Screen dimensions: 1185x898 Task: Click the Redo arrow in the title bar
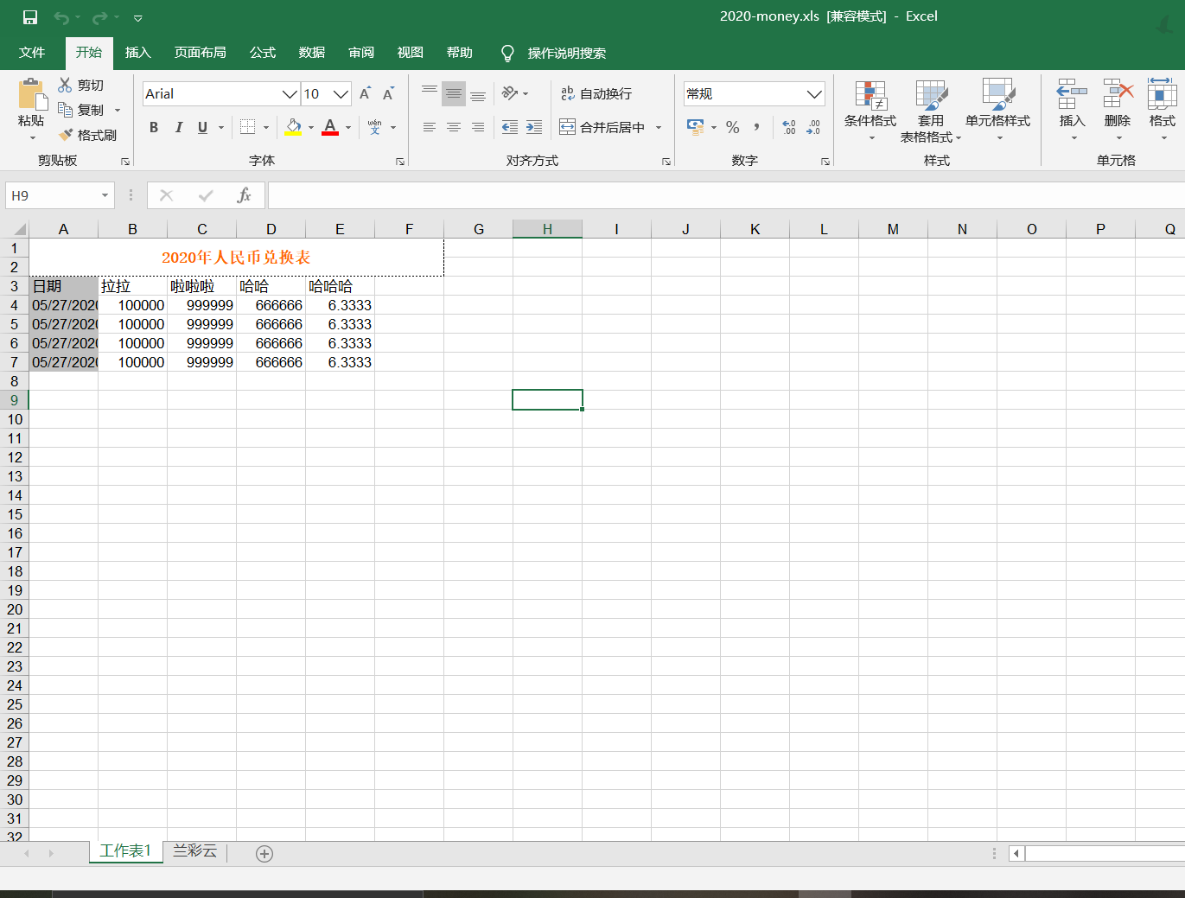tap(100, 17)
